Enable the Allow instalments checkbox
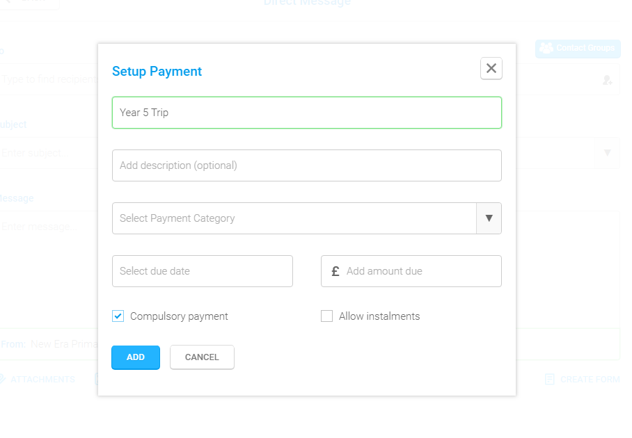 tap(327, 316)
